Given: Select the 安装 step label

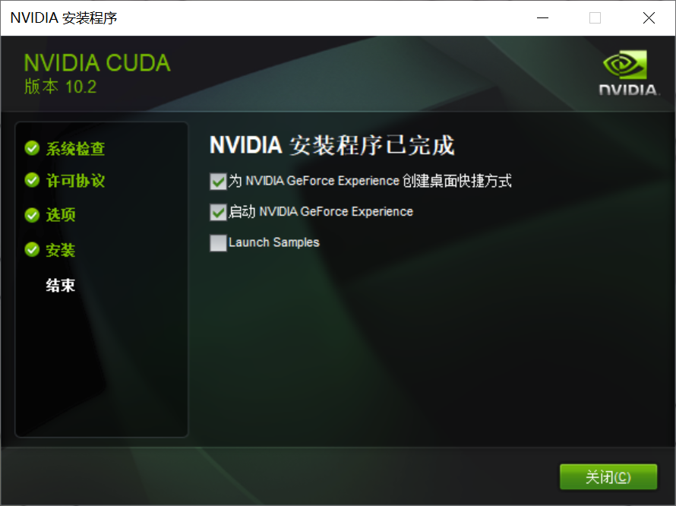Looking at the screenshot, I should (61, 250).
